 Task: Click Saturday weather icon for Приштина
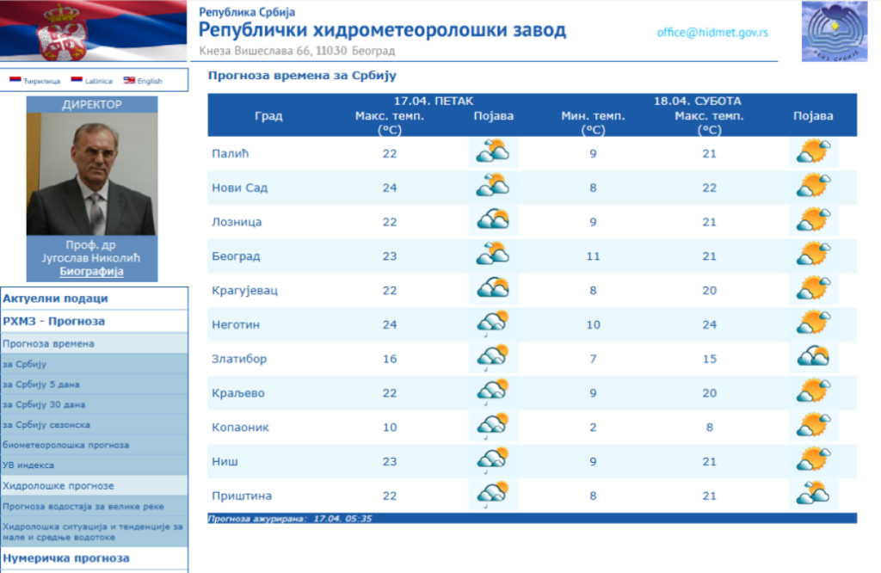tap(813, 495)
